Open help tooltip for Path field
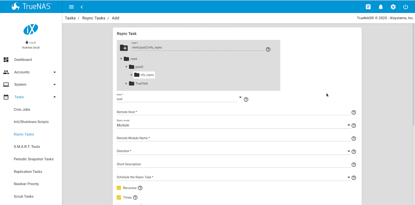 268,49
